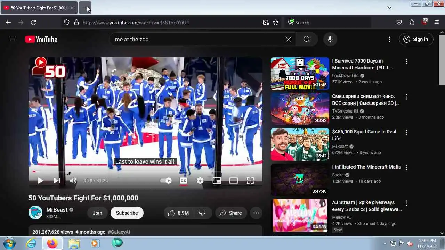Toggle closed captions CC
This screenshot has height=250, width=445.
tap(184, 181)
